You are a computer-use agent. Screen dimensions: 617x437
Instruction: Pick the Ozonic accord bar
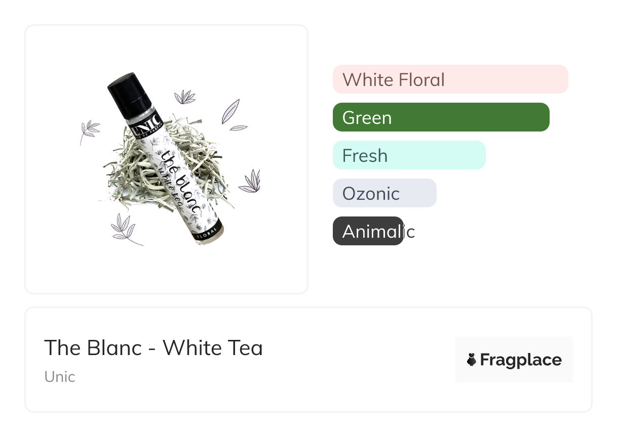tap(384, 193)
